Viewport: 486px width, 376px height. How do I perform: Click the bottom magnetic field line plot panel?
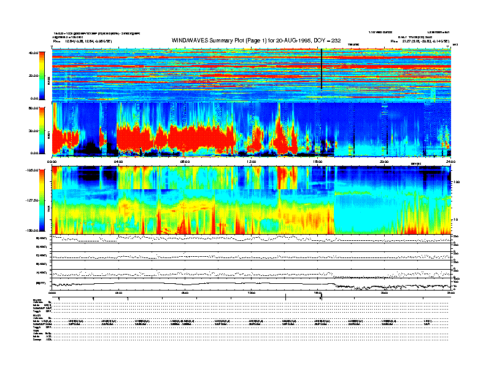252,284
